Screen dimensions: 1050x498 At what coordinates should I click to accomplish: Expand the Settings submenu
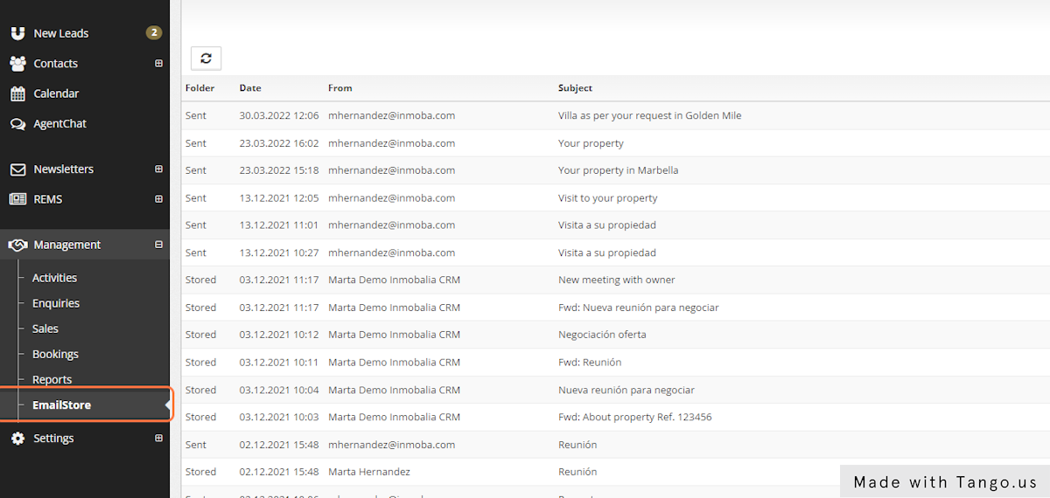158,439
